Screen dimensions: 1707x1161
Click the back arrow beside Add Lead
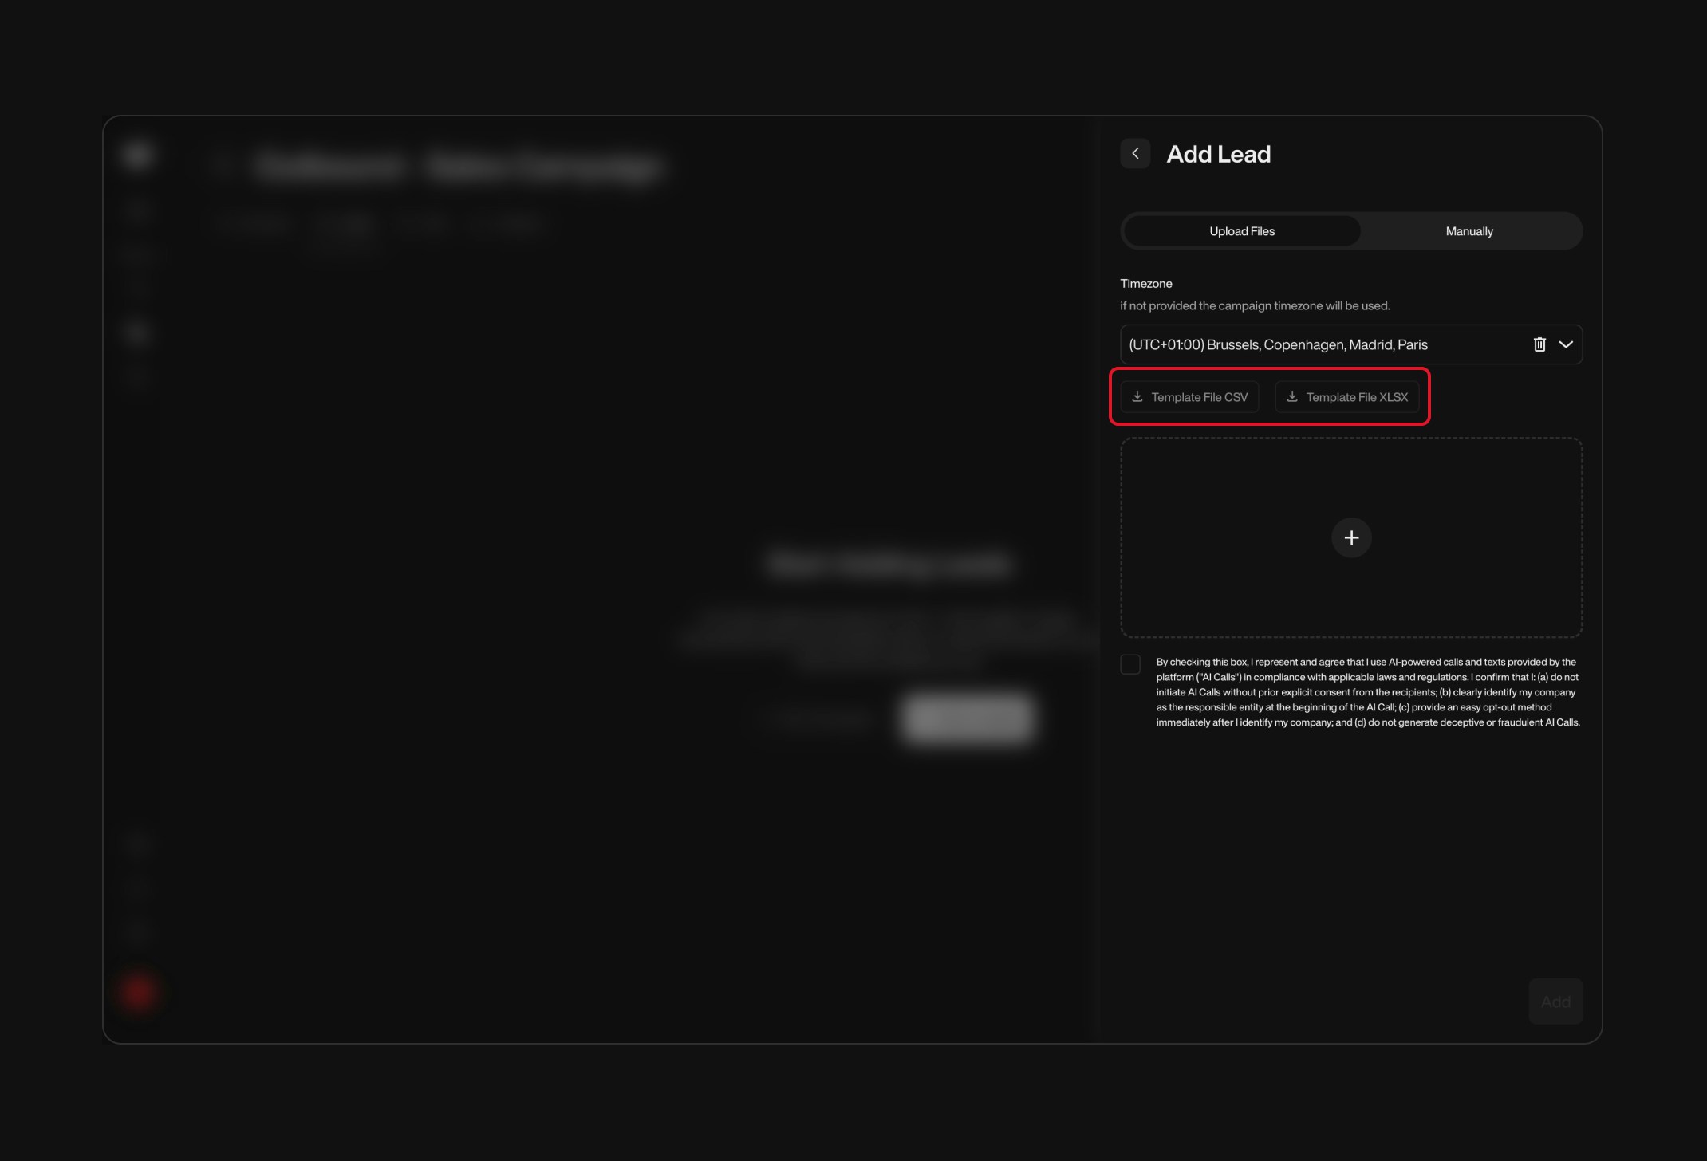click(x=1135, y=153)
